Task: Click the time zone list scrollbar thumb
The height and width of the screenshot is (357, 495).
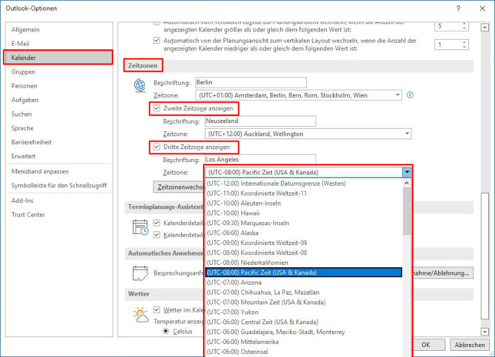Action: click(x=407, y=211)
